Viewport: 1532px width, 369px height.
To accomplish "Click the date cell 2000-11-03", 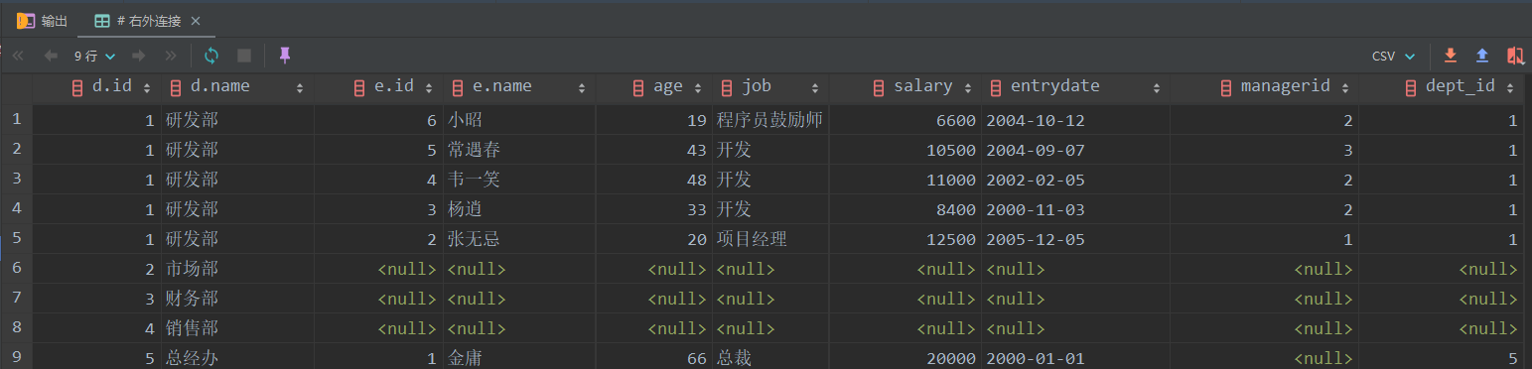I will pyautogui.click(x=1075, y=209).
